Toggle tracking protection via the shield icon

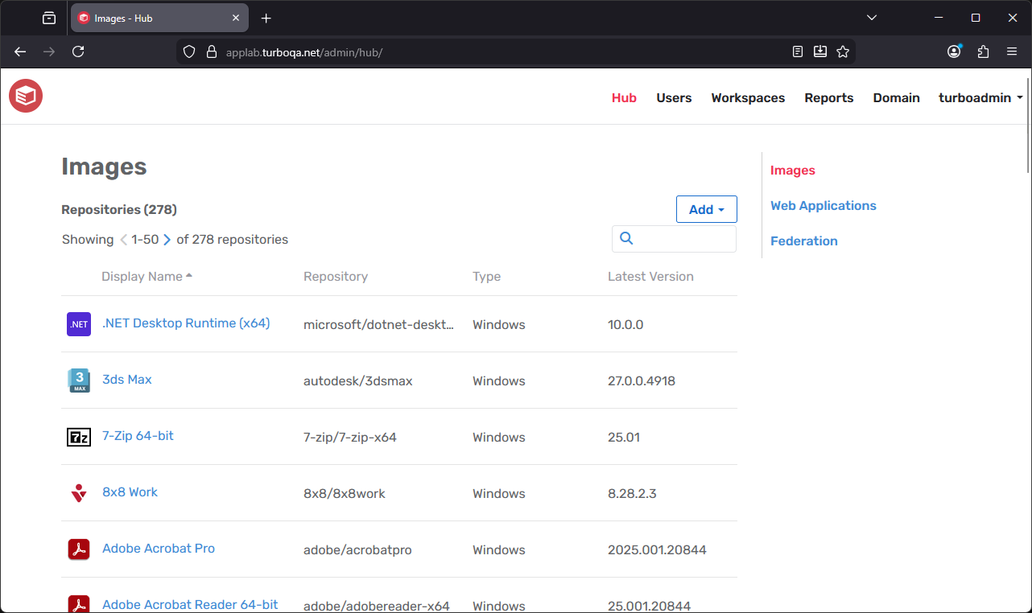click(188, 51)
